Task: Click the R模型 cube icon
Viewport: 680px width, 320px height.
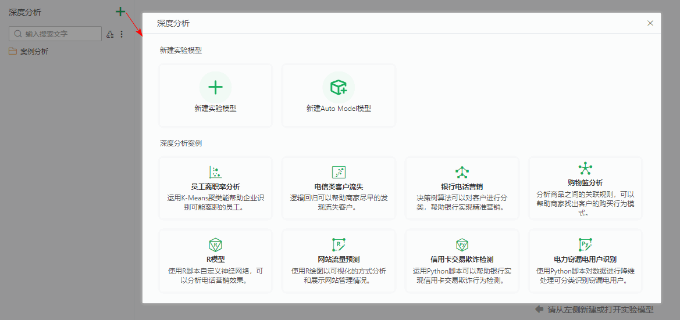Action: 215,245
